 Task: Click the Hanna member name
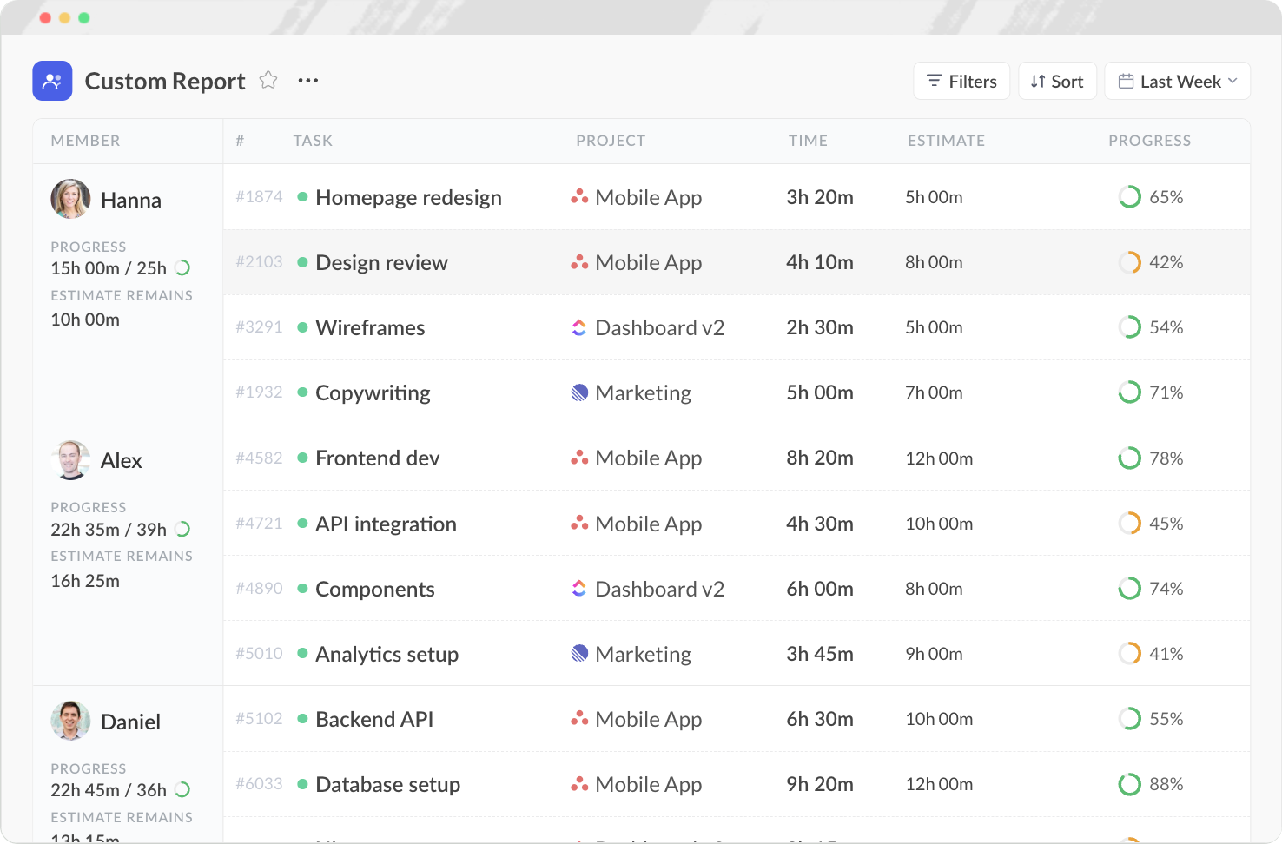[131, 200]
